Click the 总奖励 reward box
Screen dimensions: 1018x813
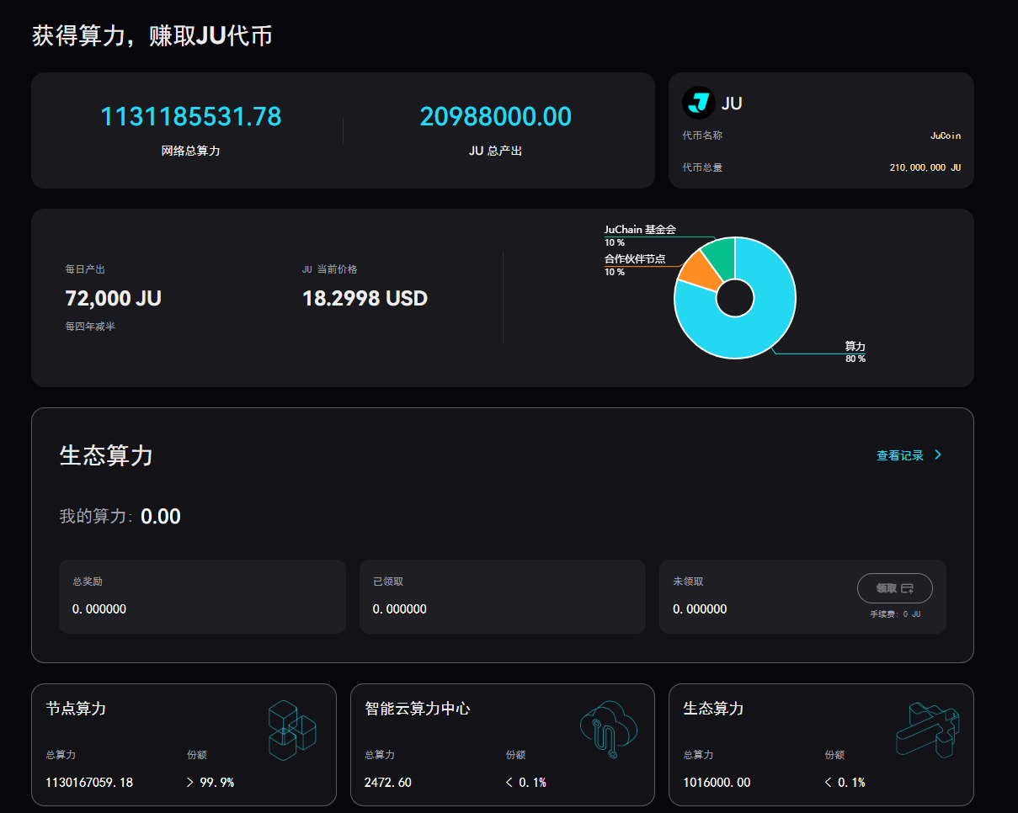coord(202,597)
